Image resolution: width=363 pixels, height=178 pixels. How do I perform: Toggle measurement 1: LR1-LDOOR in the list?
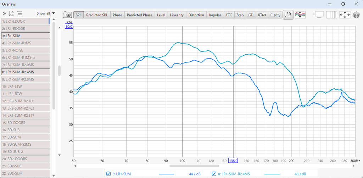[26, 21]
